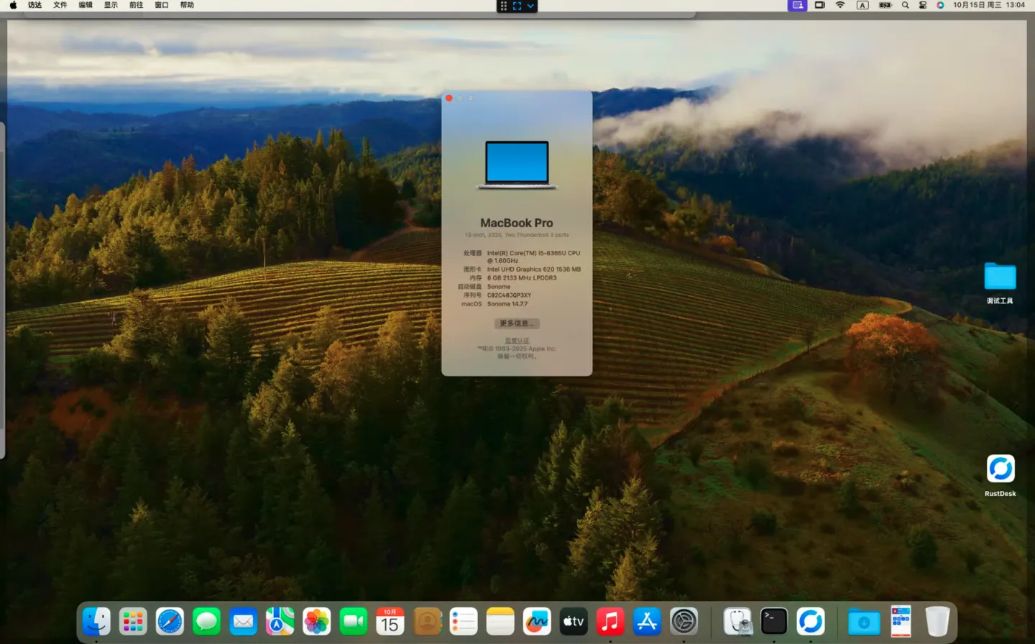Launch Safari from the Dock
The height and width of the screenshot is (644, 1035).
pos(170,621)
